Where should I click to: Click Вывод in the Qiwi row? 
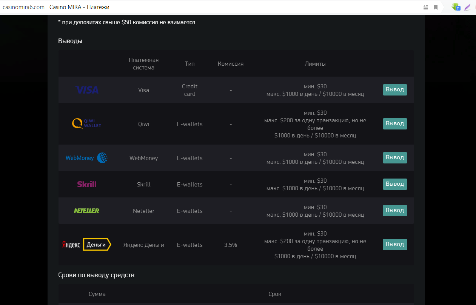395,124
